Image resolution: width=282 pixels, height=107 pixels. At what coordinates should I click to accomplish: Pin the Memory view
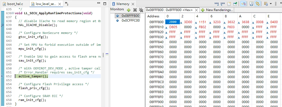[235, 4]
